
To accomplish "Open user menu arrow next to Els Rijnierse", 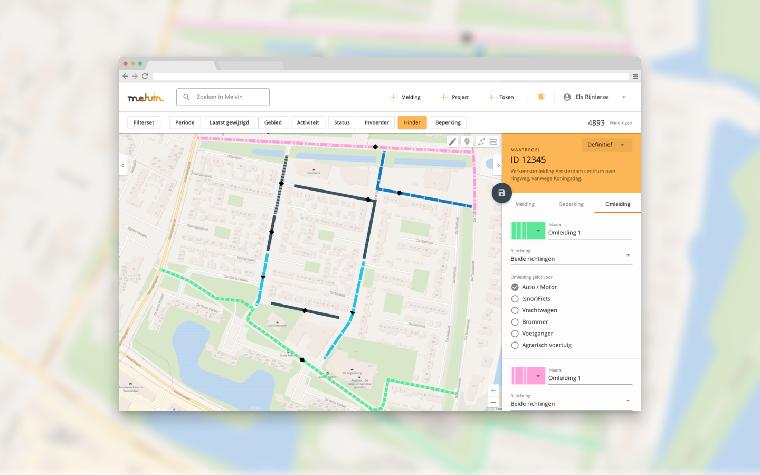I will pyautogui.click(x=623, y=97).
